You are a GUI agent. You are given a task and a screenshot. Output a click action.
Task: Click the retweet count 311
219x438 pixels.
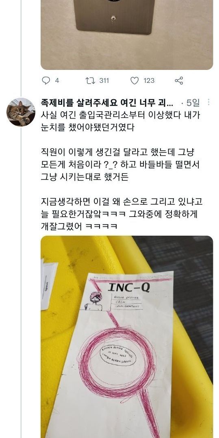tap(104, 81)
